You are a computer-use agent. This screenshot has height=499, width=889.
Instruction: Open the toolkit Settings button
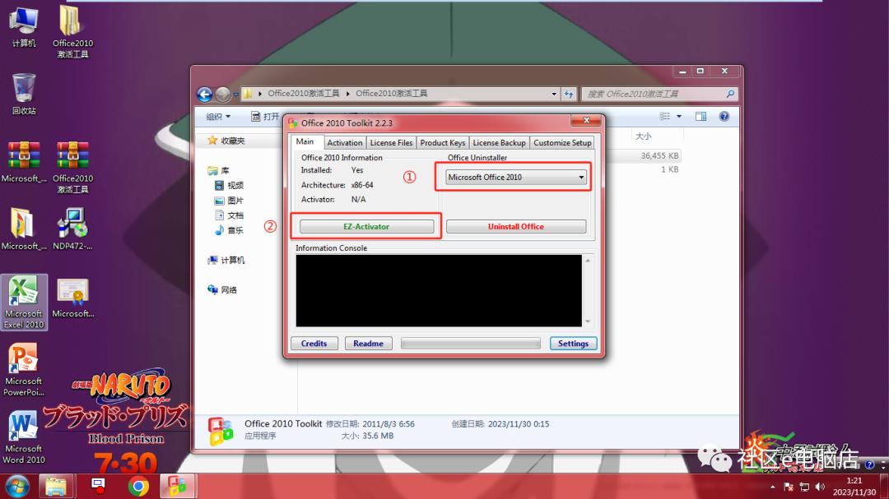573,344
